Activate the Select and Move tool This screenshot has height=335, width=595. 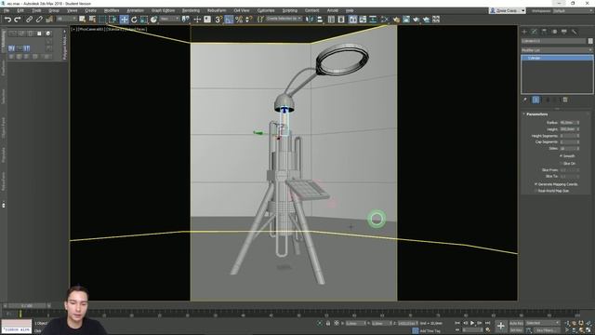coord(124,19)
